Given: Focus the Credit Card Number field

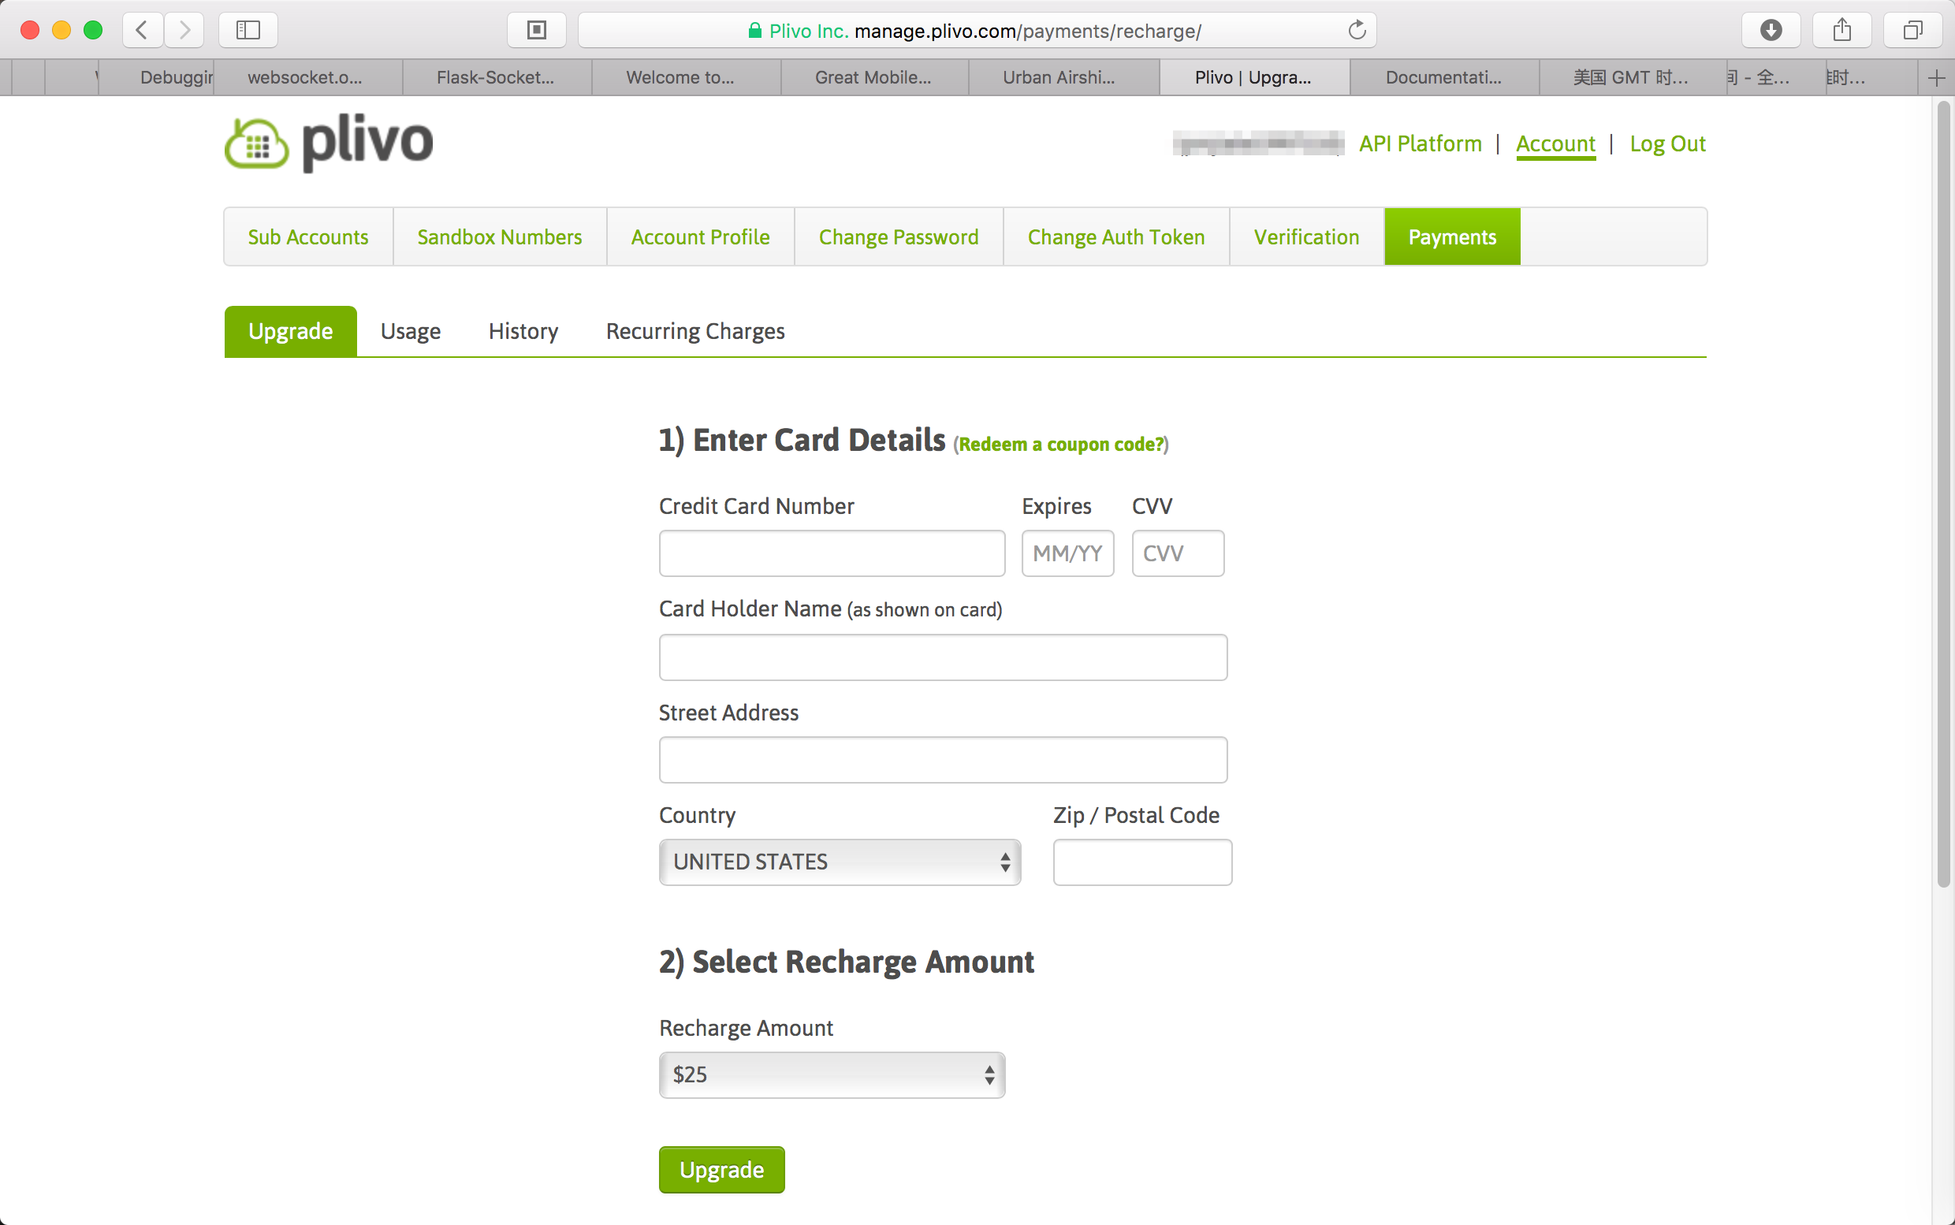Looking at the screenshot, I should coord(831,553).
